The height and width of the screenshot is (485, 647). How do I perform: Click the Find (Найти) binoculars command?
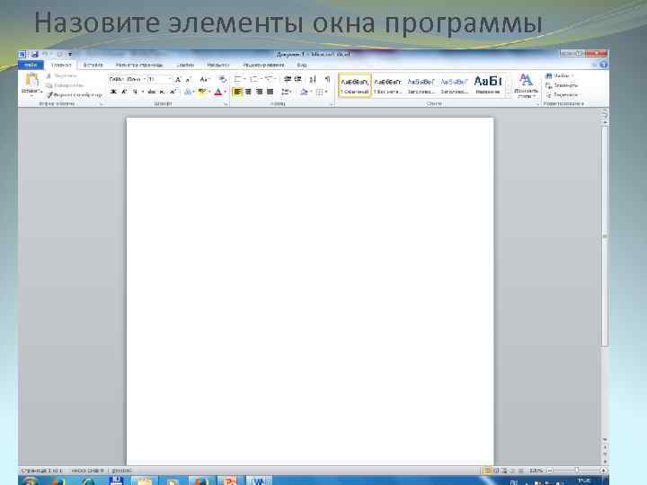pyautogui.click(x=560, y=75)
